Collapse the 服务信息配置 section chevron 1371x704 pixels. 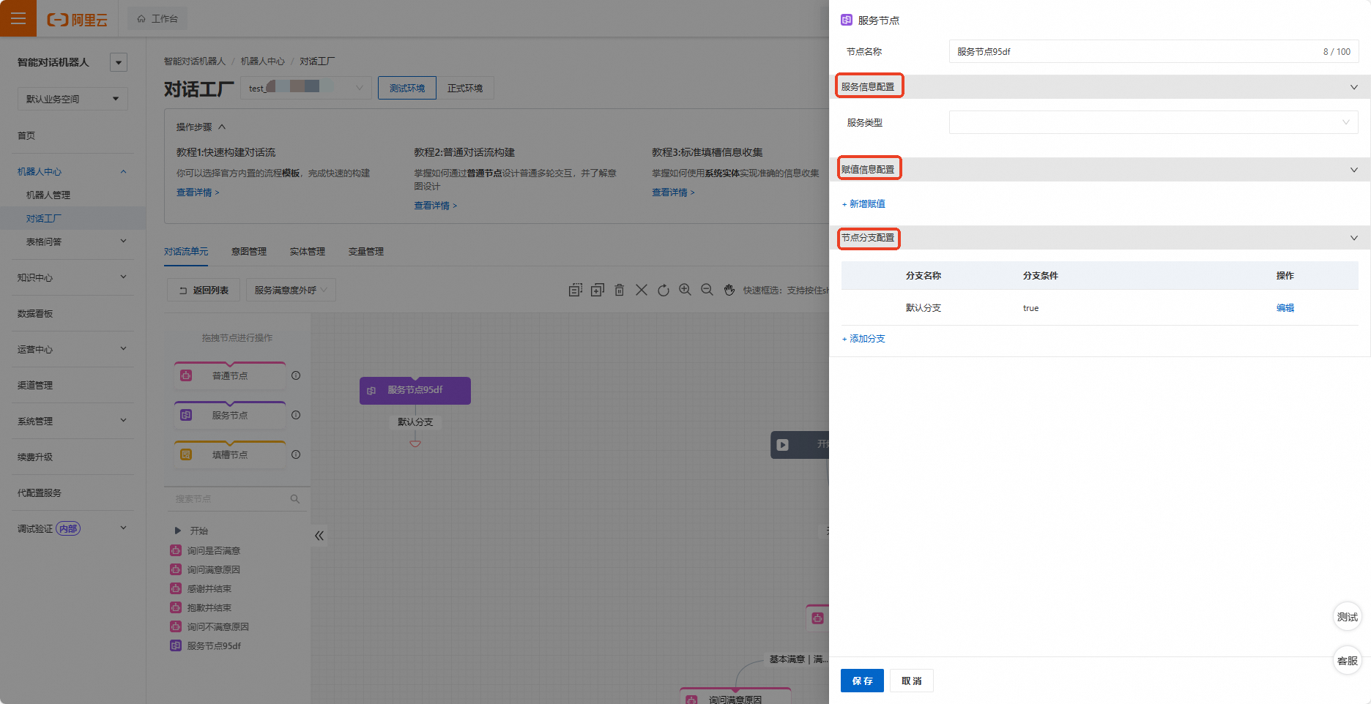pos(1354,87)
